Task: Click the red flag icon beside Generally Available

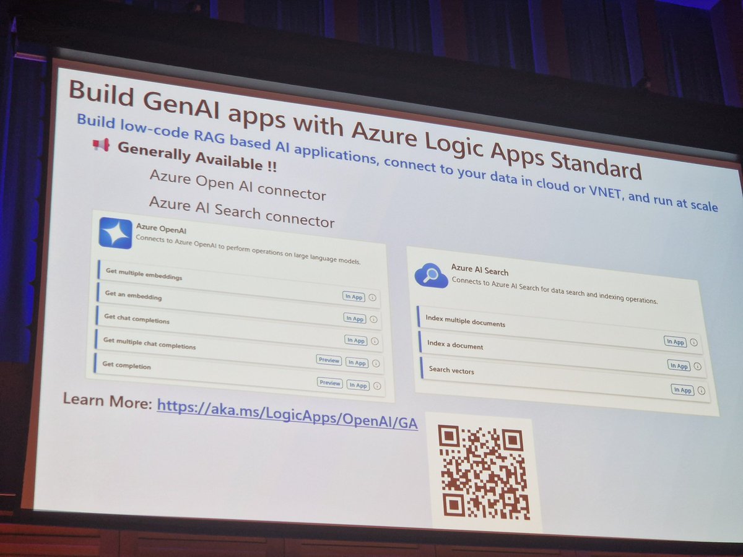Action: (100, 146)
